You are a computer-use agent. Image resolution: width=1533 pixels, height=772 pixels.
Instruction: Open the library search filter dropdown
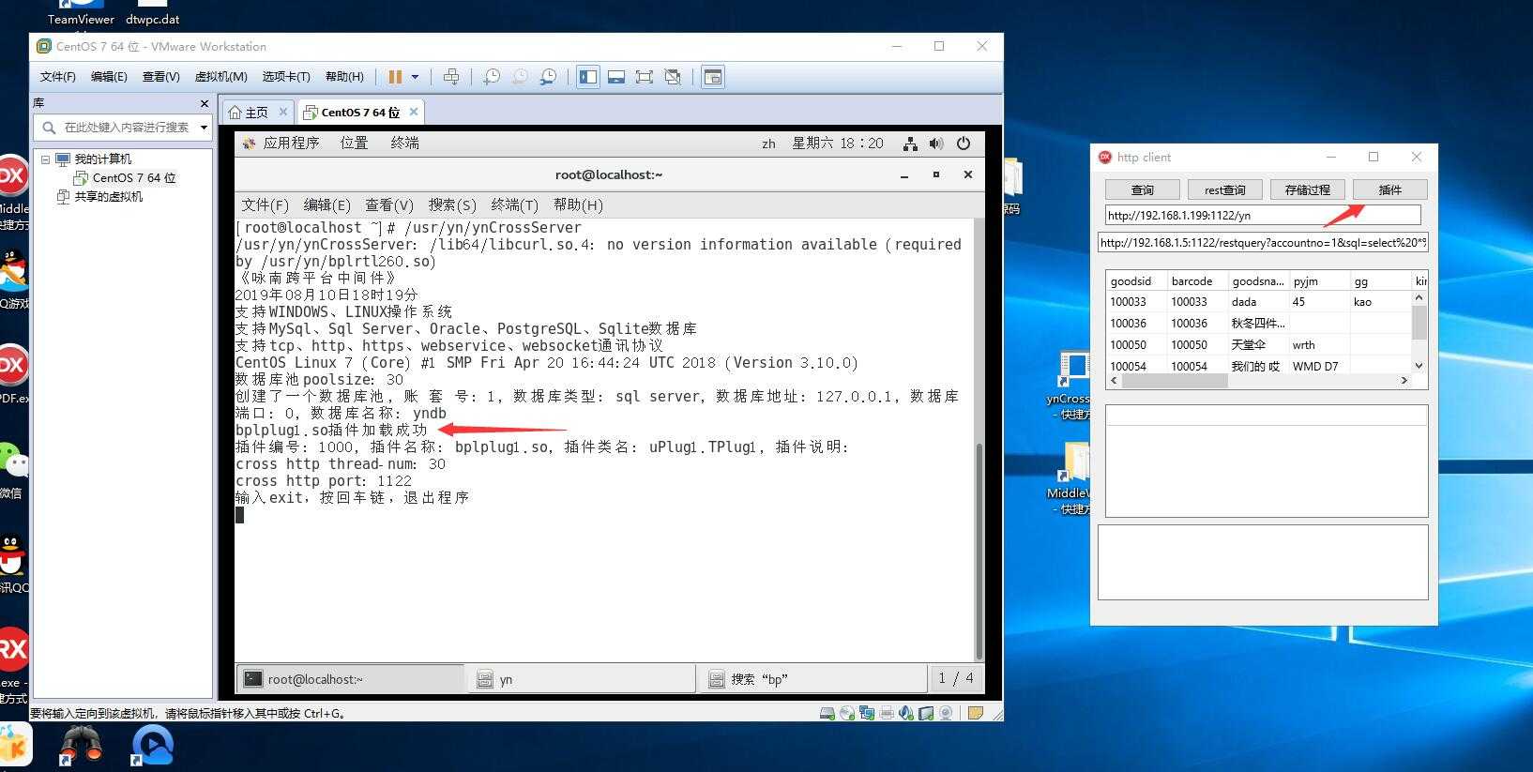(x=204, y=127)
